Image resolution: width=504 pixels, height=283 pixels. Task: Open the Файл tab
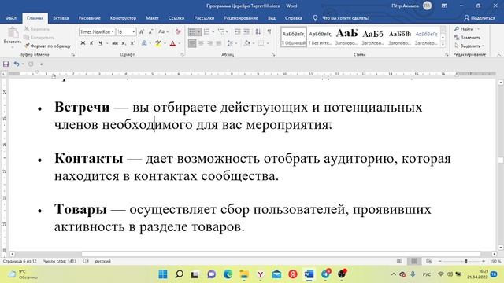click(x=10, y=18)
